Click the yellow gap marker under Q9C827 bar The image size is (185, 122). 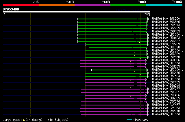pyautogui.click(x=139, y=42)
